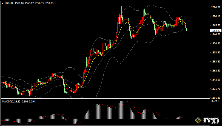Click the tallest candle wick near 2006
Image resolution: width=222 pixels, height=126 pixels.
[x=121, y=10]
